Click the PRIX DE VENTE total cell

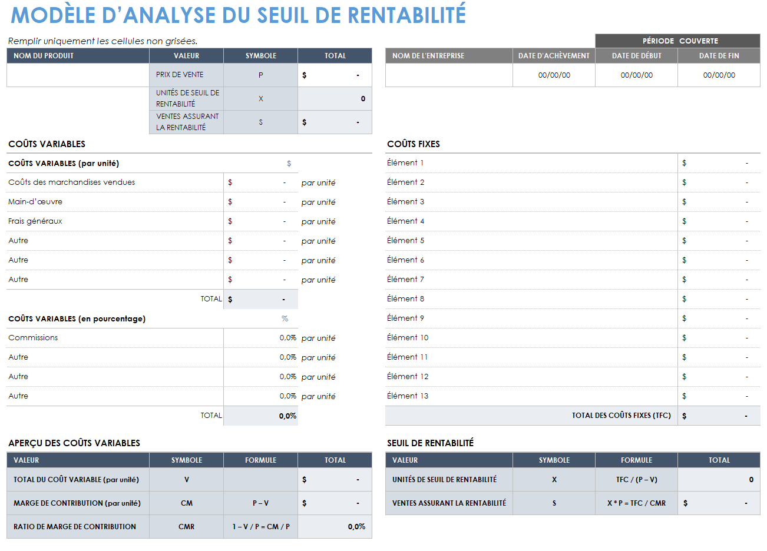(x=335, y=75)
